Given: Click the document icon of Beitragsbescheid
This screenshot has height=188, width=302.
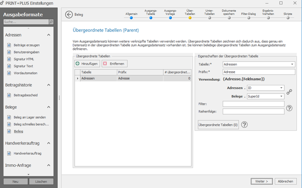Looking at the screenshot, I should pyautogui.click(x=9, y=95).
